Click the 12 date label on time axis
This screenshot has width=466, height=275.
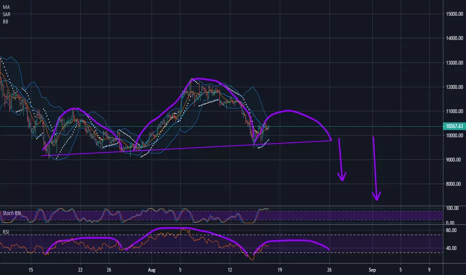(x=229, y=270)
